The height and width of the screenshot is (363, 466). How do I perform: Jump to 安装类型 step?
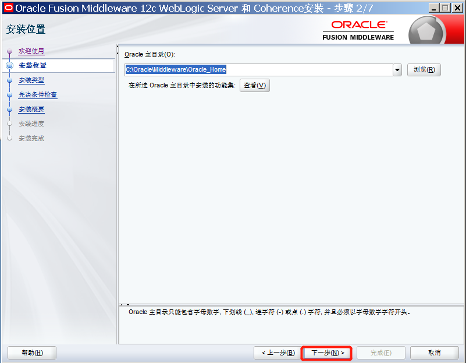click(x=31, y=80)
